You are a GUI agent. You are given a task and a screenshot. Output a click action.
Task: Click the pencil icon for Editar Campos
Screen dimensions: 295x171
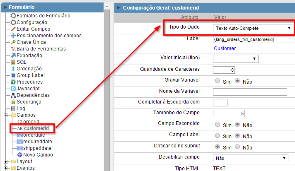click(13, 29)
